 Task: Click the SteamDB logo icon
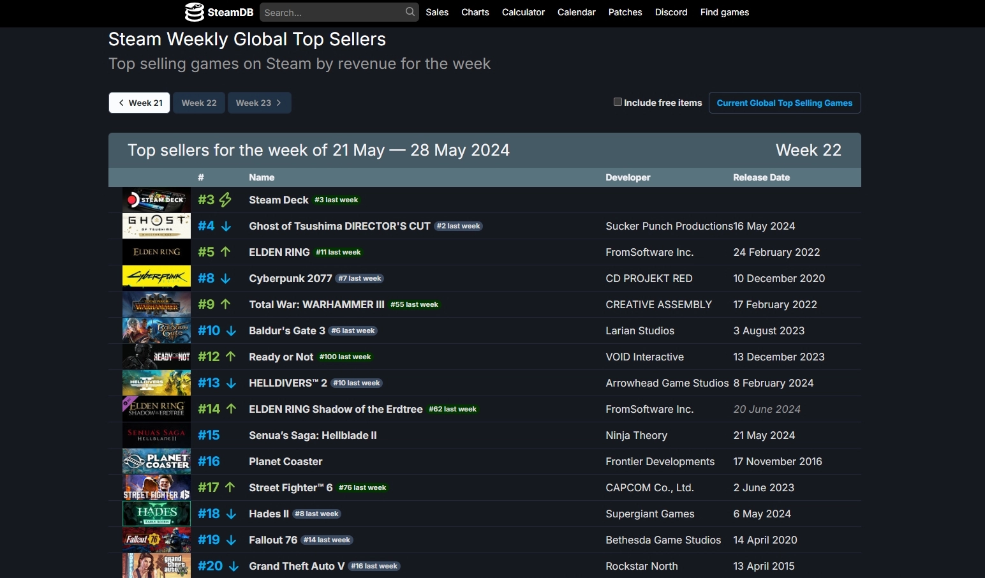[x=194, y=12]
